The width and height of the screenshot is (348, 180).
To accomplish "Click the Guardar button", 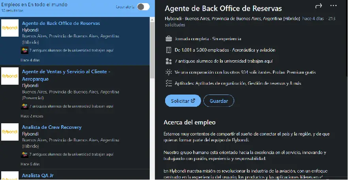I will [218, 101].
